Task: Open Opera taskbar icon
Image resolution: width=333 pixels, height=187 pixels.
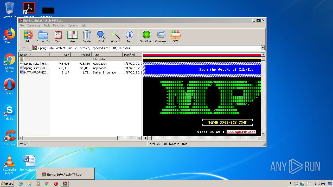Action: 56,184
